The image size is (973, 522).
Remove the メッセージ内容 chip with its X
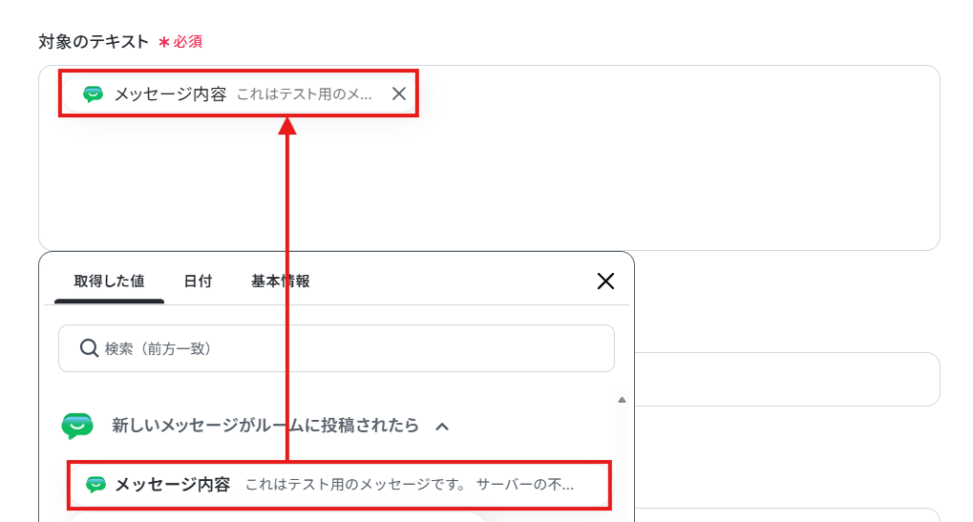pyautogui.click(x=399, y=94)
